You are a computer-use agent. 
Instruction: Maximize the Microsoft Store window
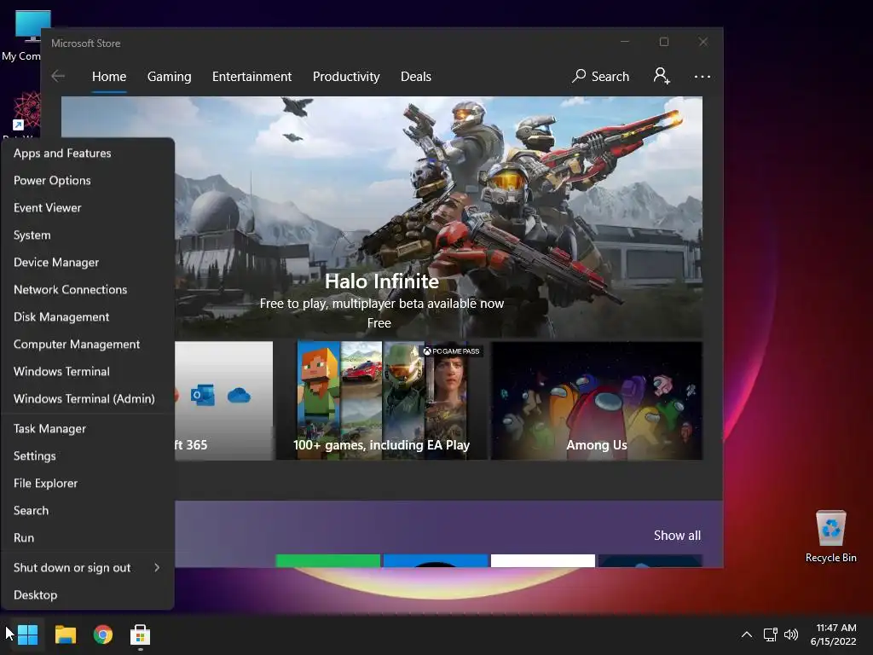[x=663, y=42]
